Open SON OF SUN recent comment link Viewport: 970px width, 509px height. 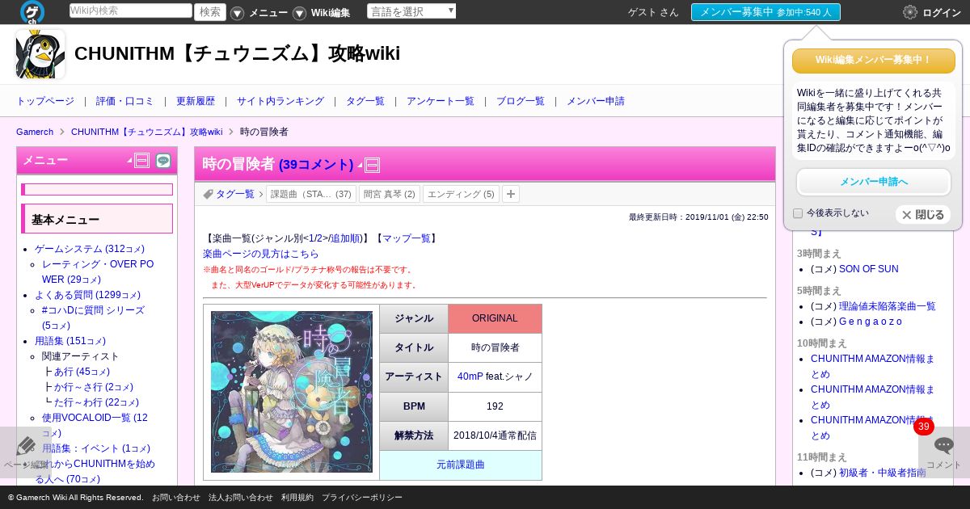pyautogui.click(x=868, y=269)
